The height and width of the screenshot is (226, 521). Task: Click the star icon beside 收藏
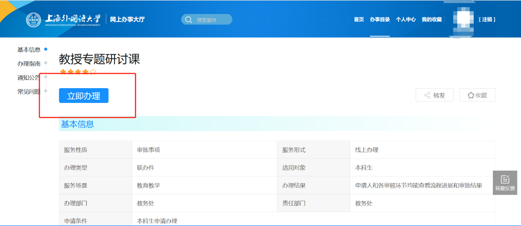pos(471,95)
